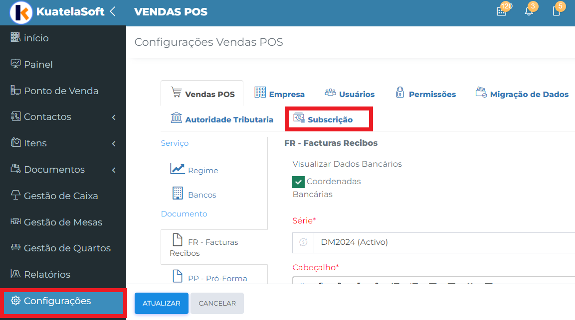
Task: Click the Gestão de Quartos bed icon
Action: click(x=15, y=247)
